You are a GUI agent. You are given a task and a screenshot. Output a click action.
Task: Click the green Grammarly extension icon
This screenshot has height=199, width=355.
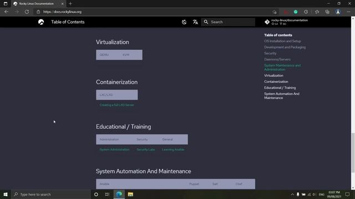(x=296, y=12)
